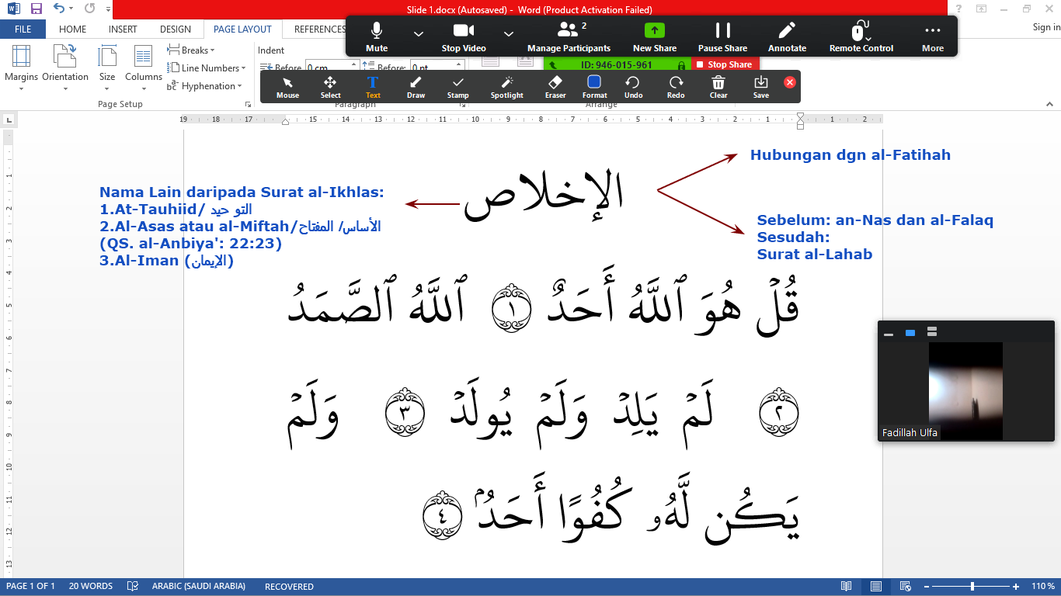Open Manage Participants panel
The width and height of the screenshot is (1061, 596).
569,36
